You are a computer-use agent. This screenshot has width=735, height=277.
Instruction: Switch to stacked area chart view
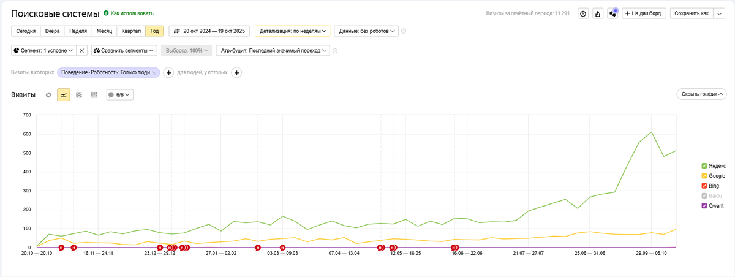pos(79,95)
